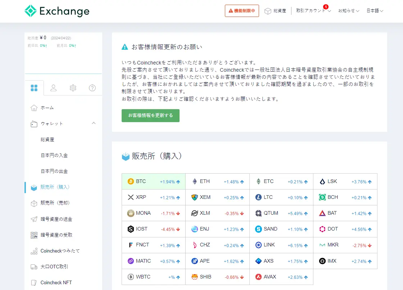Click the +1.94% change for BTC
403x290 pixels.
click(167, 182)
